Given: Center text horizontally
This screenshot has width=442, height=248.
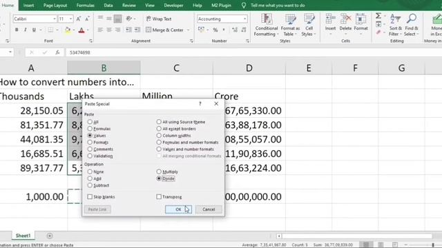Looking at the screenshot, I should 109,30.
